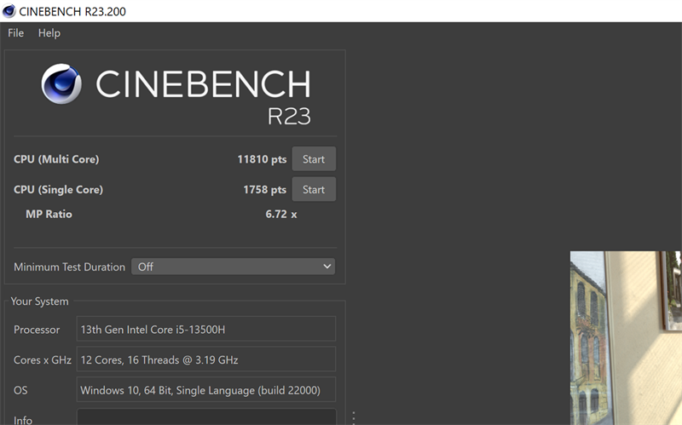This screenshot has height=425, width=682.
Task: Click the Cores x GHz field
Action: (206, 359)
